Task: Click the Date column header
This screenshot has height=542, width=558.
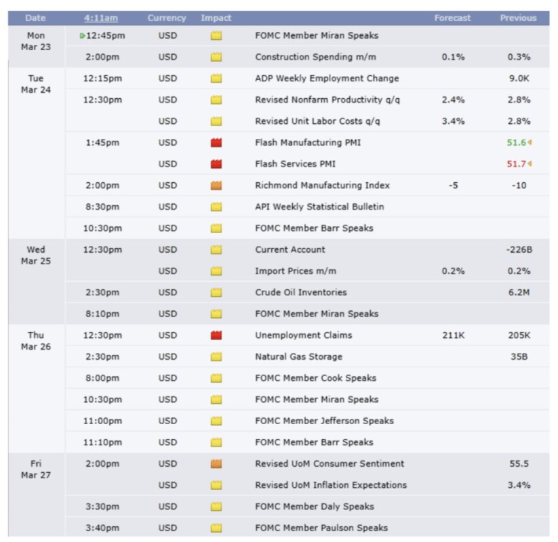Action: click(x=35, y=18)
